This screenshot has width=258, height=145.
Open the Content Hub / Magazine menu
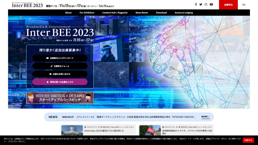[x=115, y=13]
